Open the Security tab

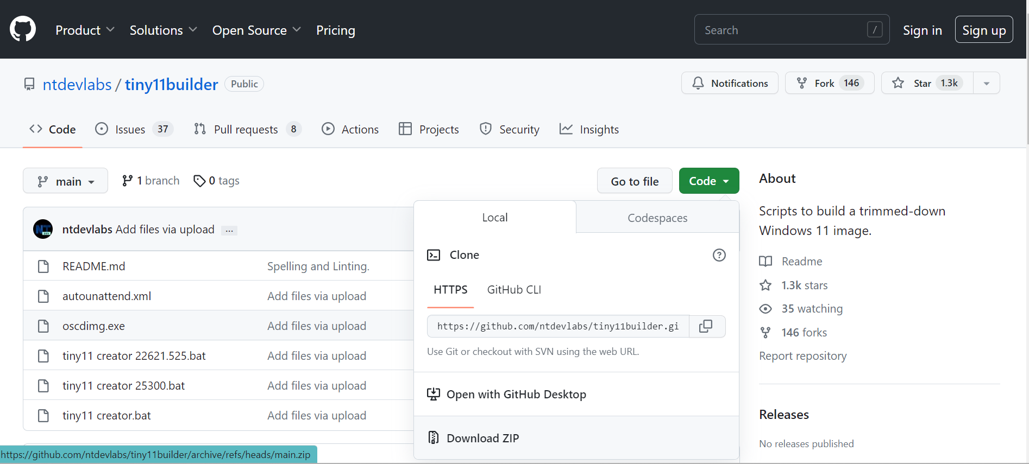coord(510,129)
